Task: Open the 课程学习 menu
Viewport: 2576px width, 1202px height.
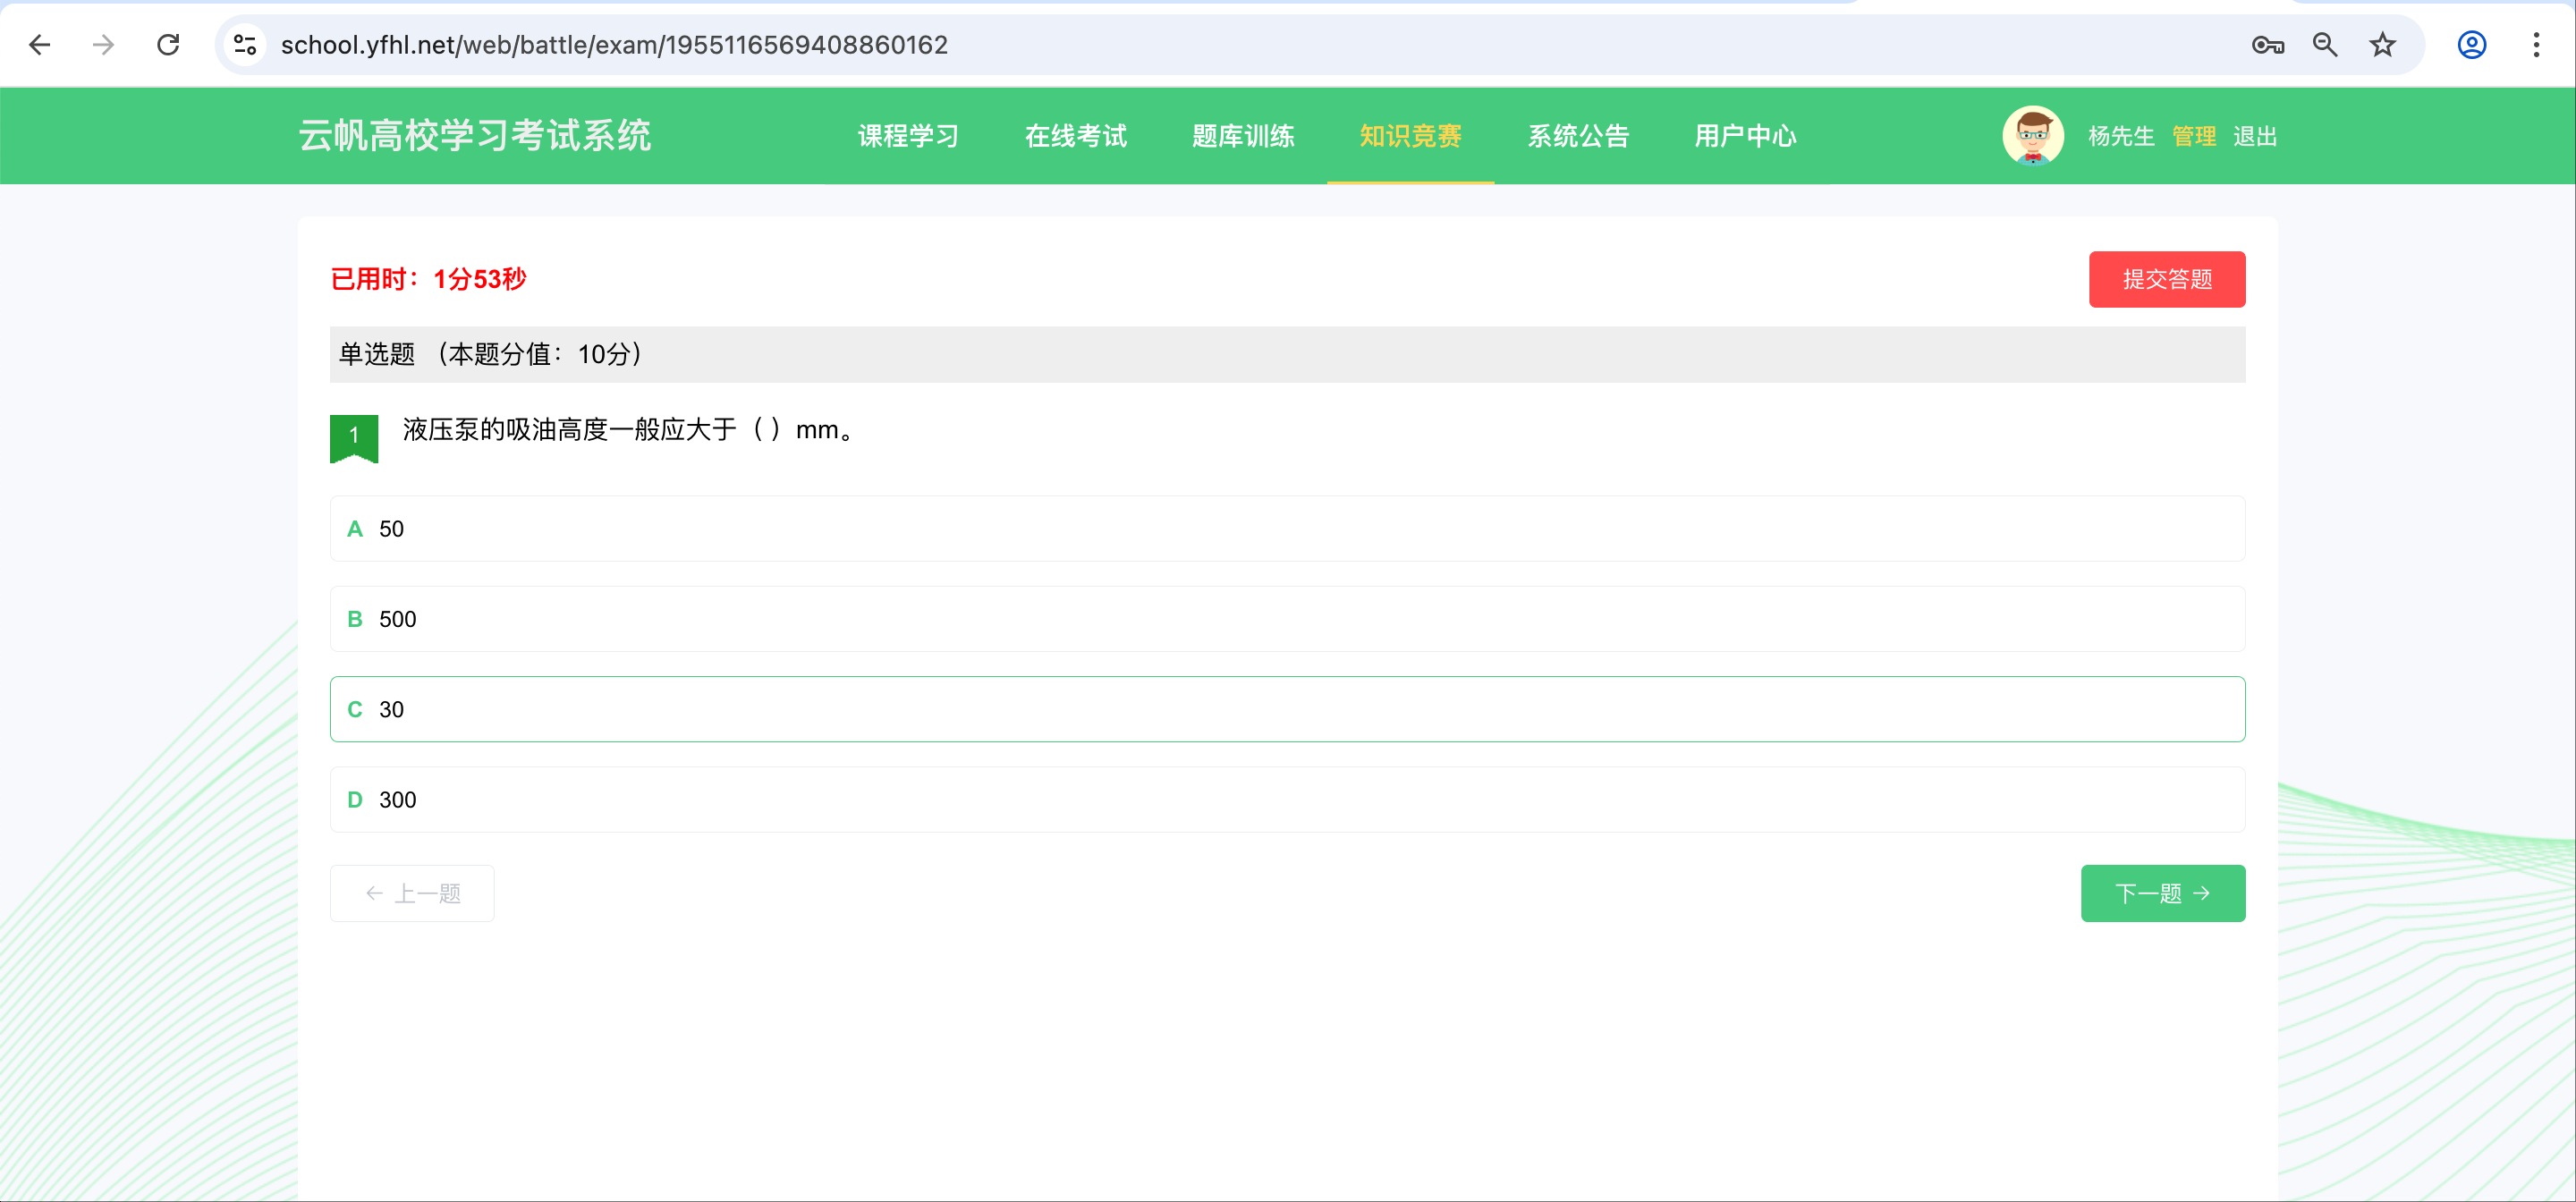Action: pos(908,136)
